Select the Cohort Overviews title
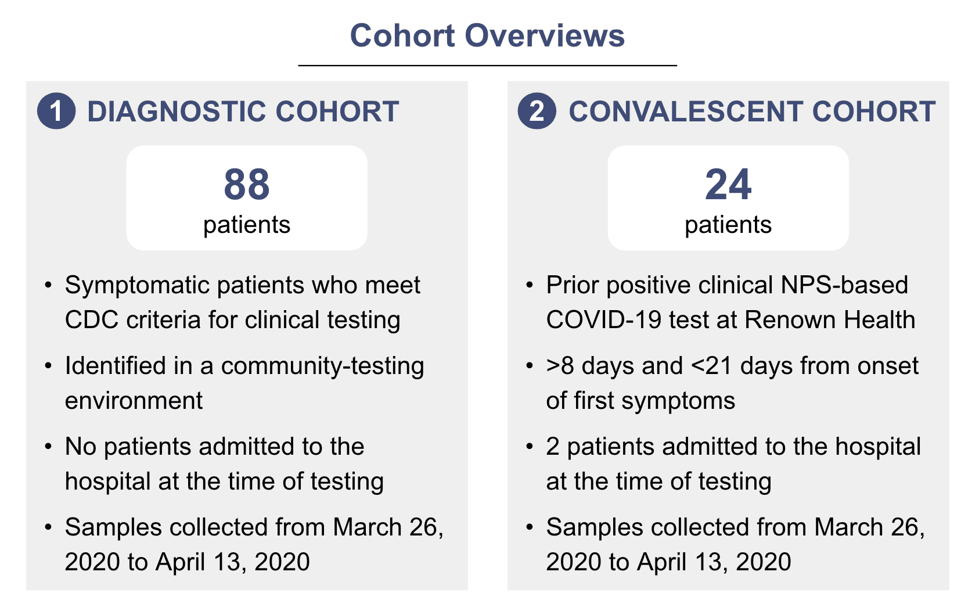Viewport: 979px width, 604px height. [x=487, y=36]
